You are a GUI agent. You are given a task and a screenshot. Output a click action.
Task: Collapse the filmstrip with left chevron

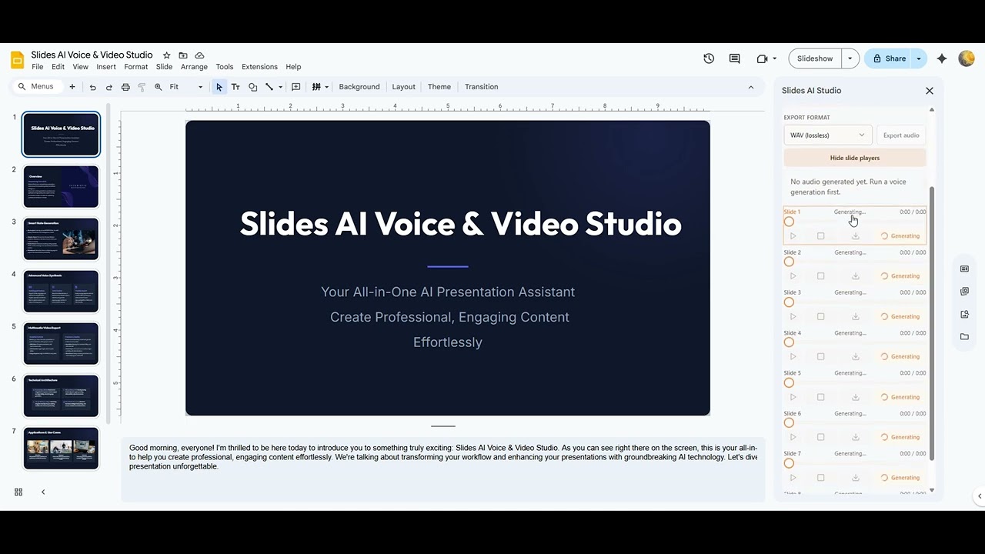click(x=43, y=492)
